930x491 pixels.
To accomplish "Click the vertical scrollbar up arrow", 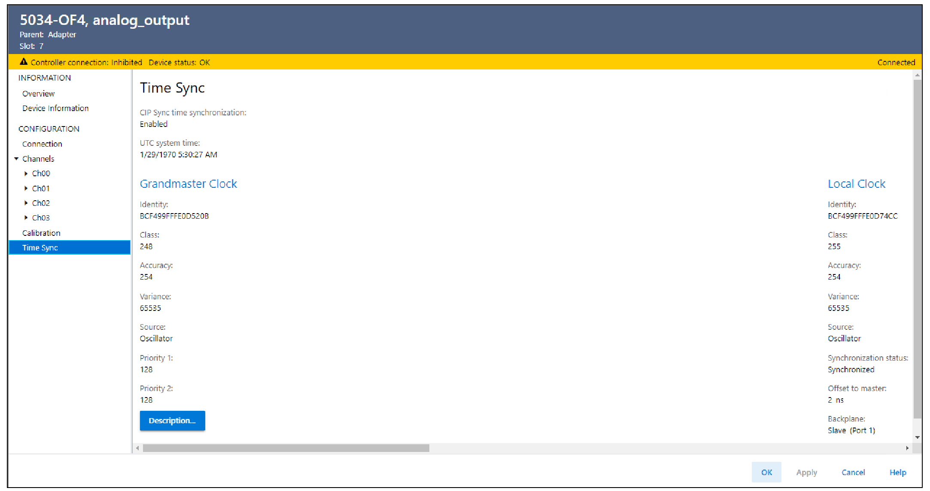I will tap(918, 75).
